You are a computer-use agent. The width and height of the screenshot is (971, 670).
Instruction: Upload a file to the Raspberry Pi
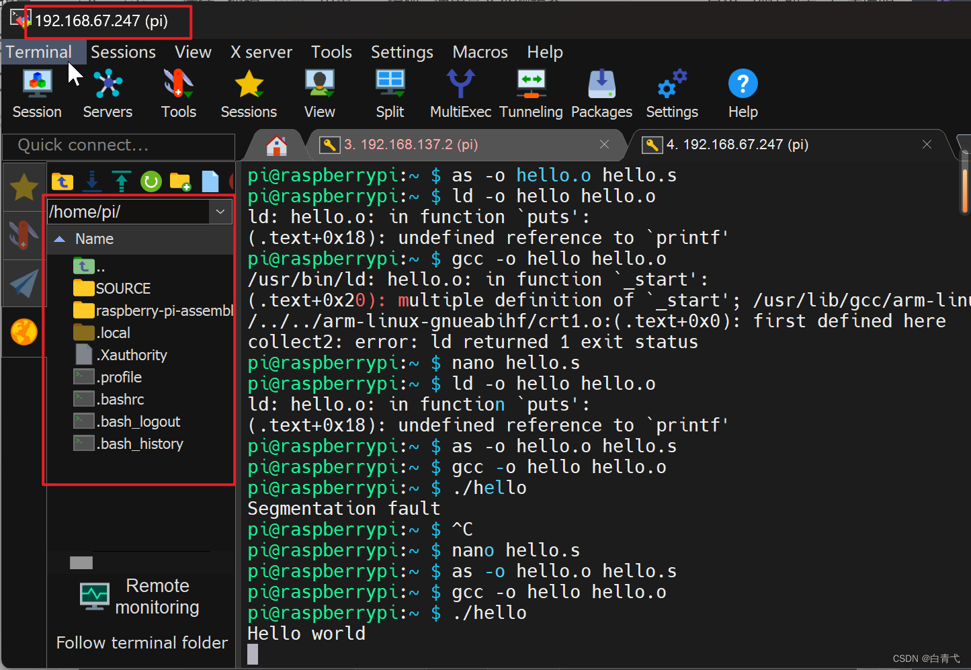click(x=121, y=181)
